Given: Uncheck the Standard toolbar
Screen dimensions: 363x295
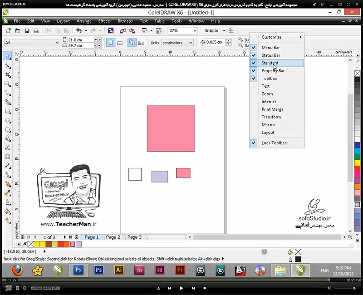Looking at the screenshot, I should (x=277, y=63).
